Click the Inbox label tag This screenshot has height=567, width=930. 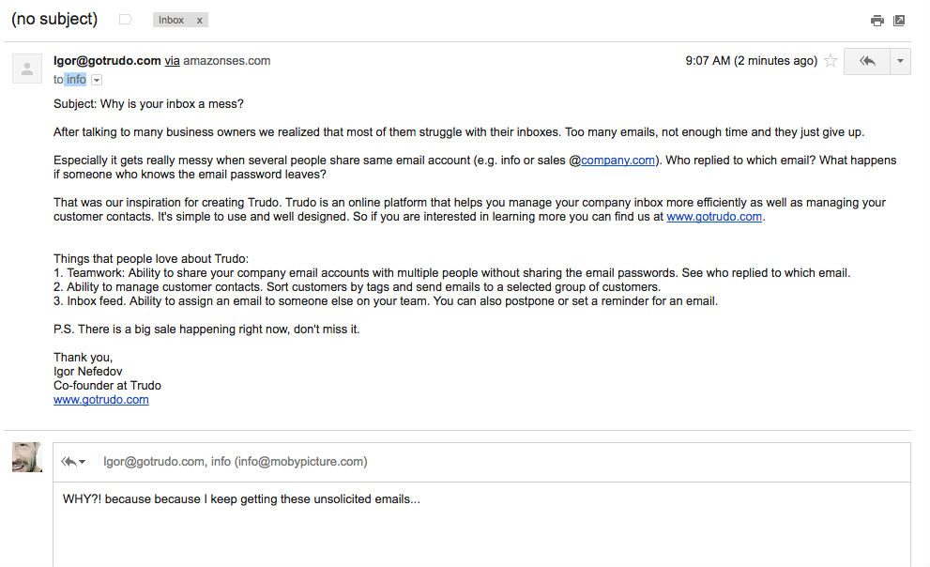click(172, 20)
